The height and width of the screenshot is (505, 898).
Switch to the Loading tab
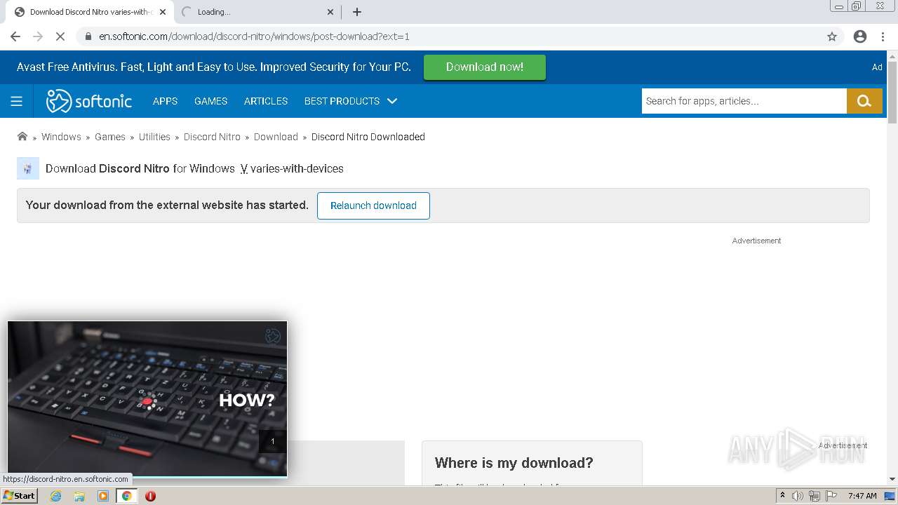pyautogui.click(x=257, y=12)
